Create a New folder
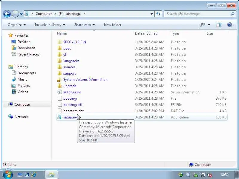This screenshot has width=239, height=179. coord(113,25)
